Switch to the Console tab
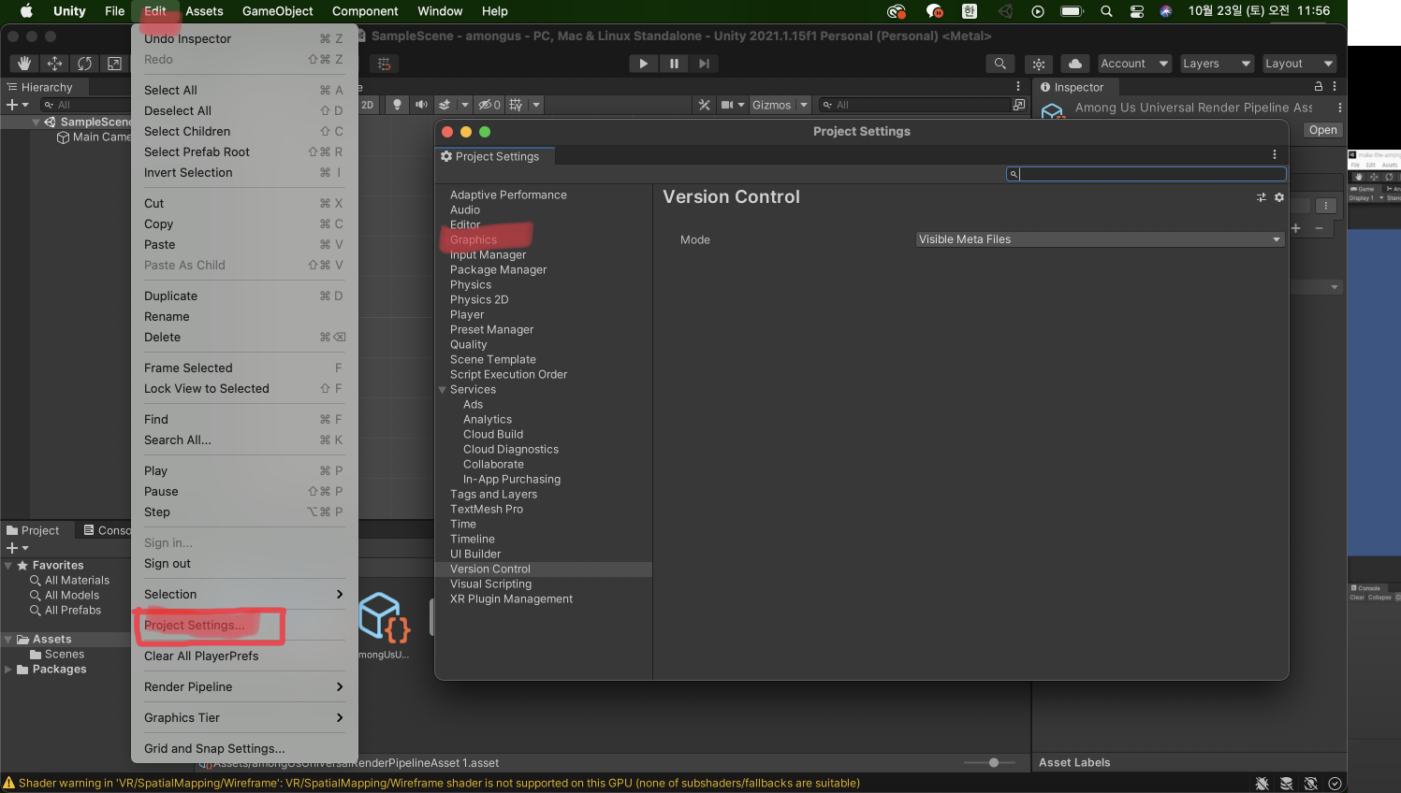 click(x=106, y=530)
